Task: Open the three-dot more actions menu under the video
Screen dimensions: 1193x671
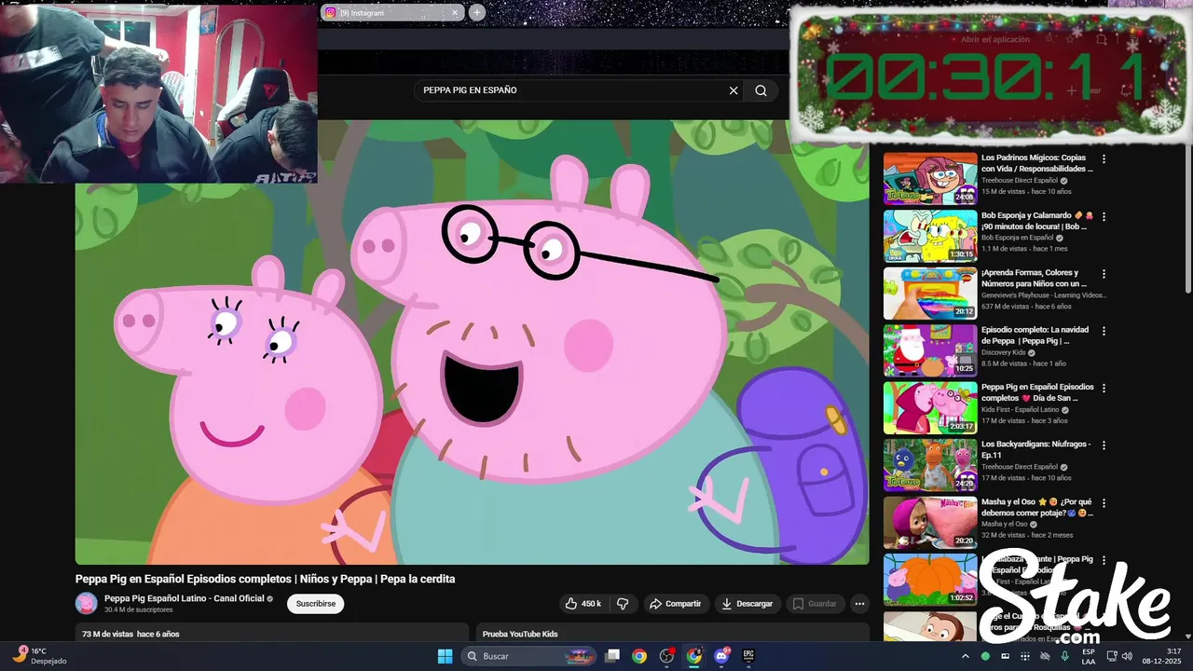Action: [x=859, y=604]
